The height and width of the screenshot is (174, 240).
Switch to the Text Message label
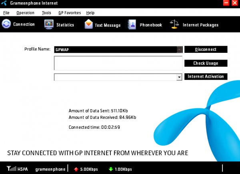(x=108, y=25)
